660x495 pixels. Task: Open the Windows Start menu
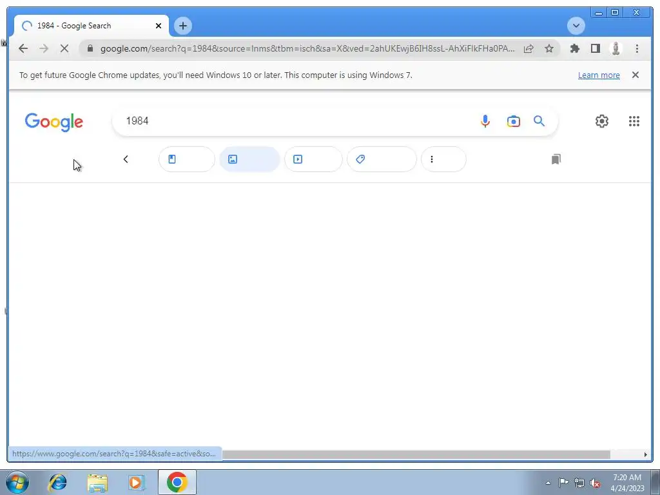[17, 482]
